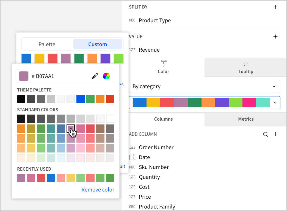Add a new Value field
Viewport: 287px width, 211px height.
point(275,37)
